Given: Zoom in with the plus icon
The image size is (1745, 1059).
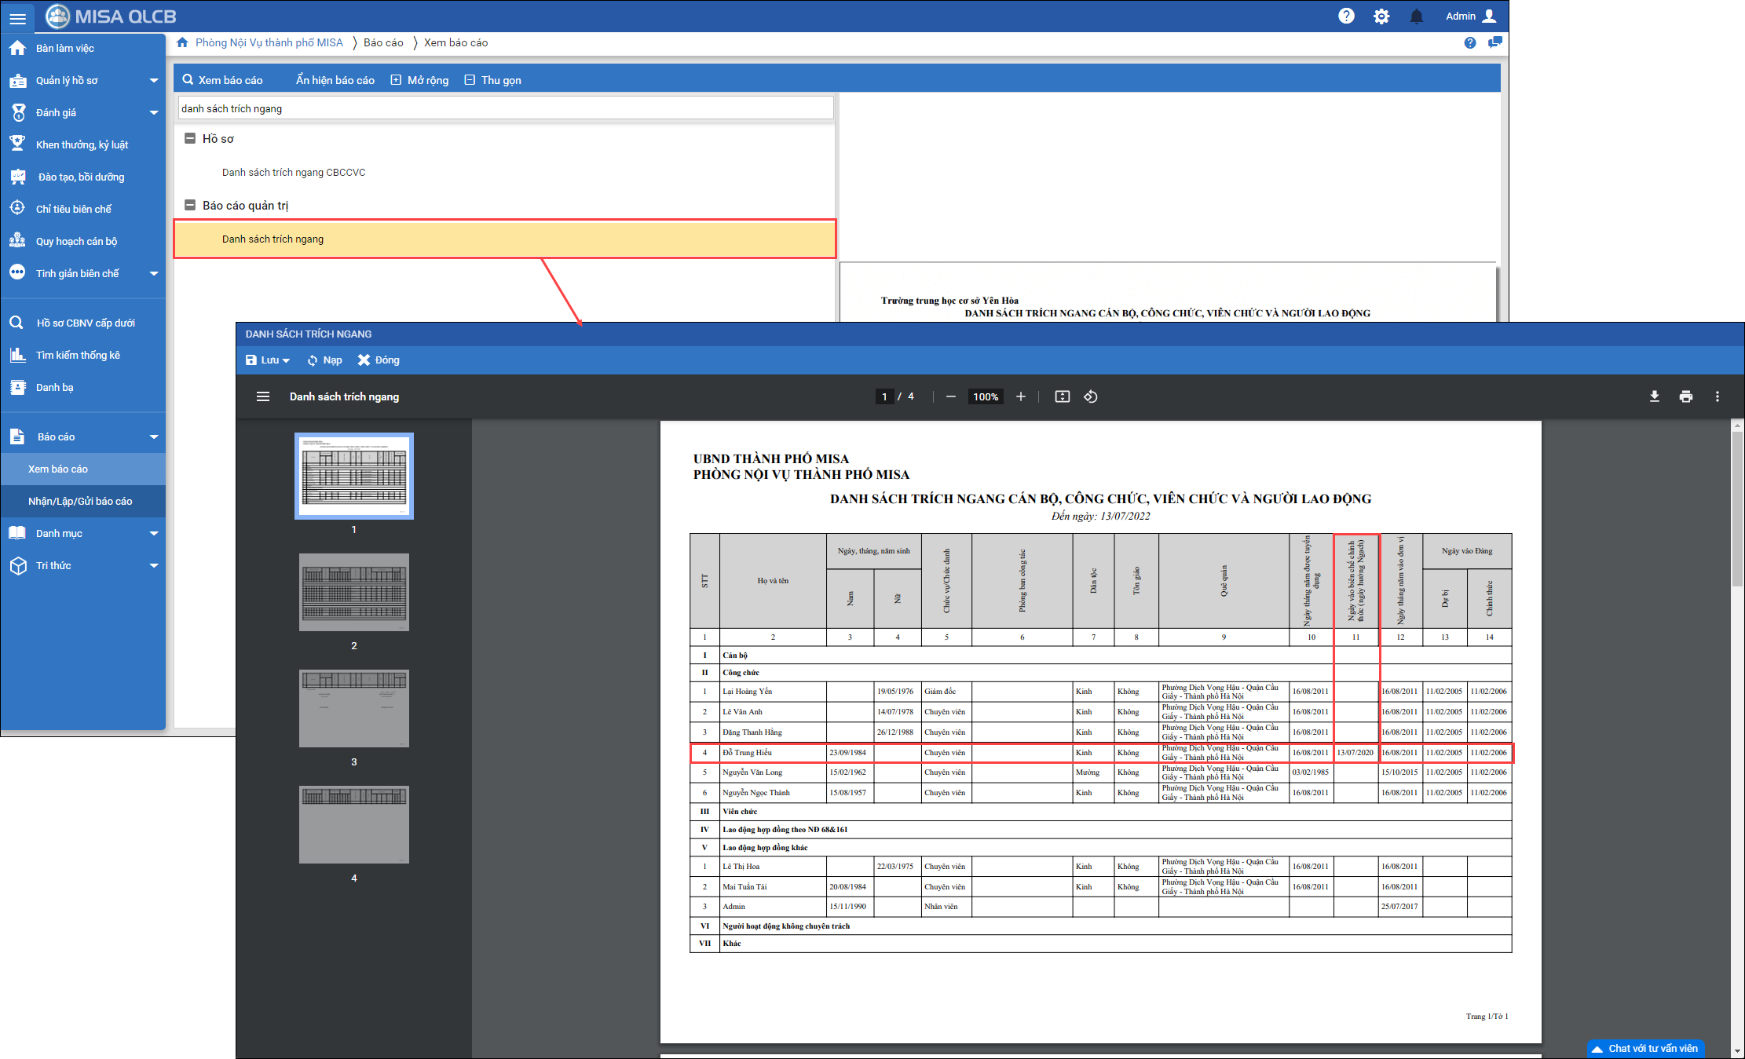Looking at the screenshot, I should [x=1020, y=396].
